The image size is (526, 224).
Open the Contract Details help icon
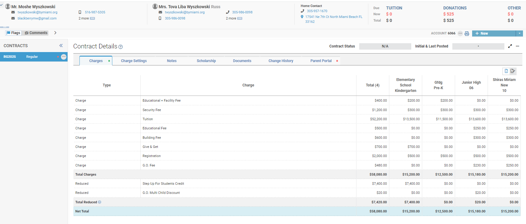pyautogui.click(x=121, y=47)
